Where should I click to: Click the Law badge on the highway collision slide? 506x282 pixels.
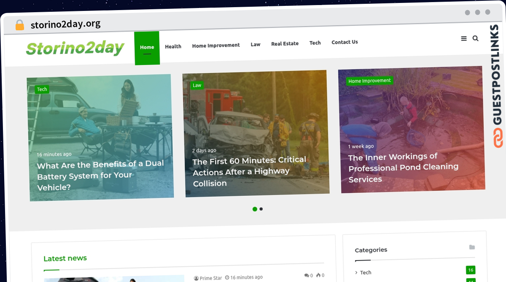(x=197, y=85)
